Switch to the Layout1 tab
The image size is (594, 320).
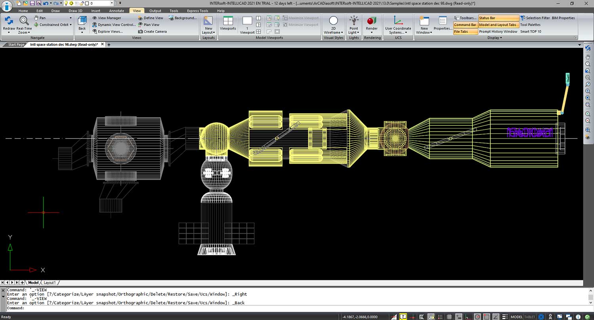tap(49, 283)
